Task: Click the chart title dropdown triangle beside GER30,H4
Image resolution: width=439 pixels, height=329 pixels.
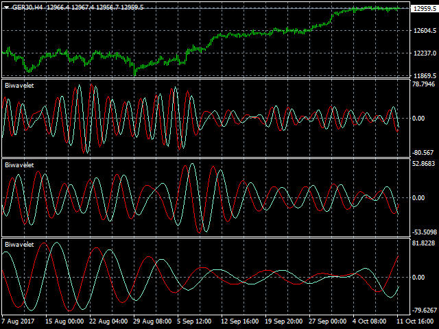Action: click(x=6, y=8)
